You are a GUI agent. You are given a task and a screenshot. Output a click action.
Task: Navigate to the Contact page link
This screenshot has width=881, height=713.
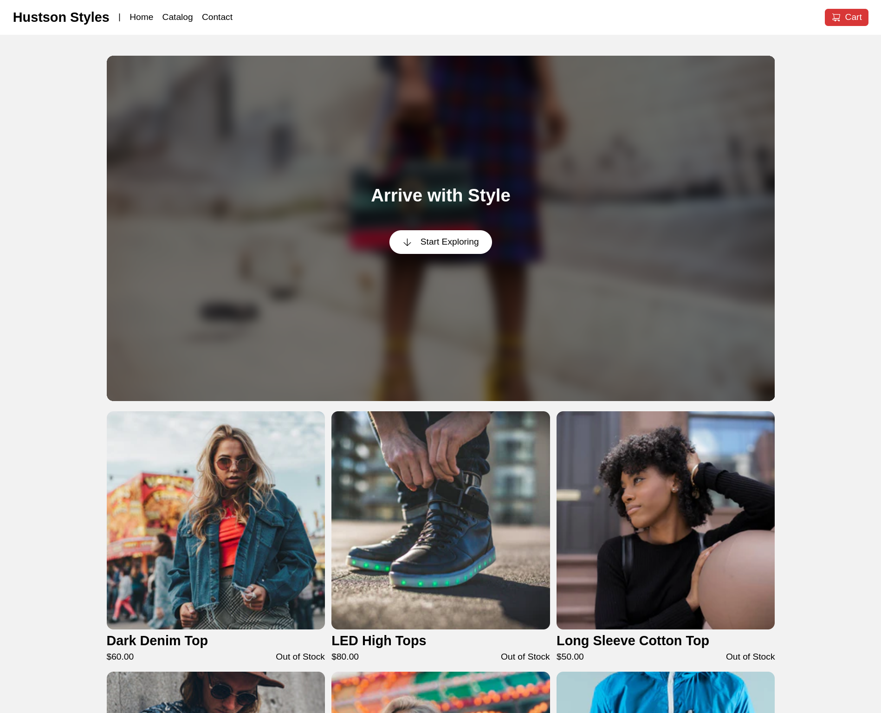tap(217, 17)
